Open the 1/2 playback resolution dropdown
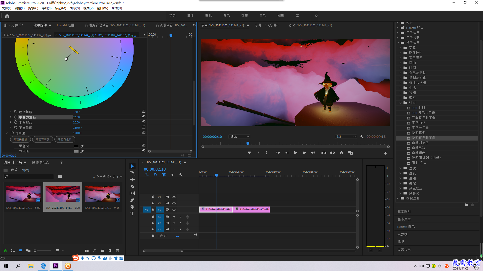 (x=346, y=137)
